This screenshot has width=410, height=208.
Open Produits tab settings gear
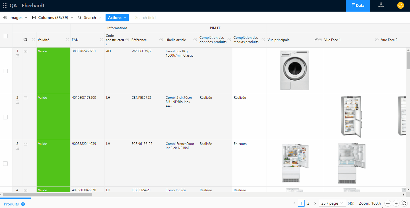(23, 204)
